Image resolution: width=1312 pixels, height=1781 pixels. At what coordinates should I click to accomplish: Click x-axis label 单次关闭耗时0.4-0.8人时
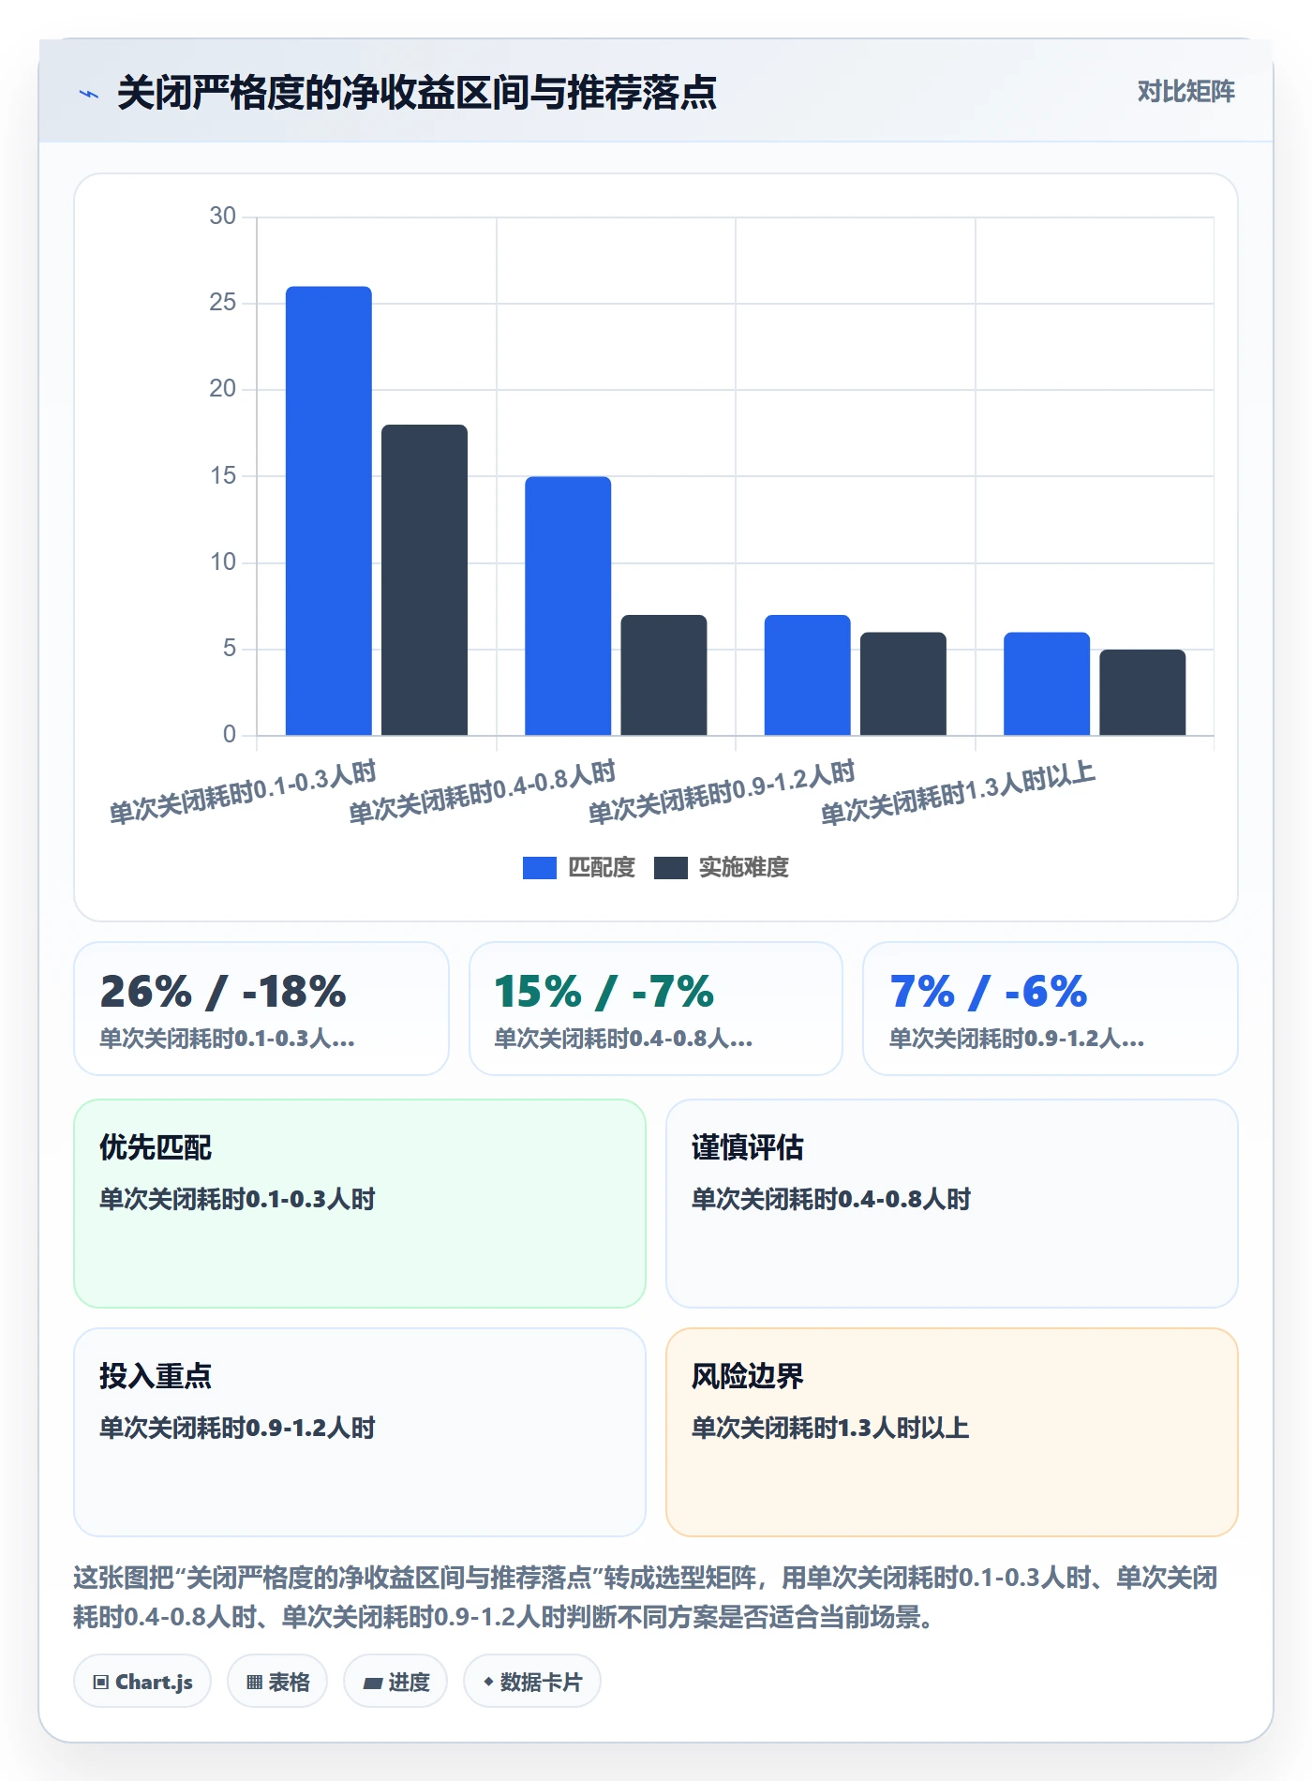coord(483,793)
